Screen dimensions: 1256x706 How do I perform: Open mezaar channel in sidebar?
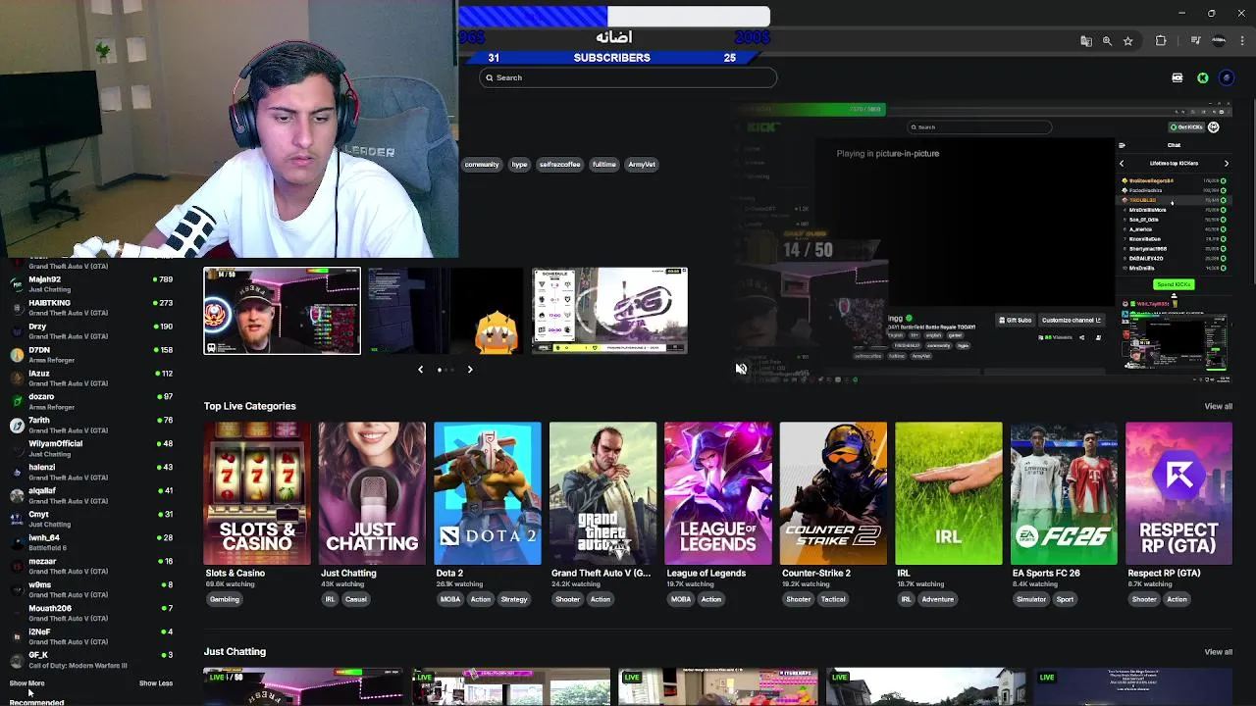click(x=90, y=566)
